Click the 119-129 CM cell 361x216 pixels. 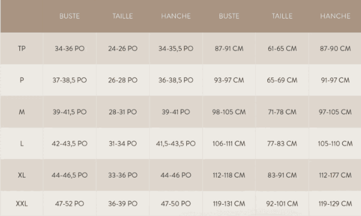335,204
